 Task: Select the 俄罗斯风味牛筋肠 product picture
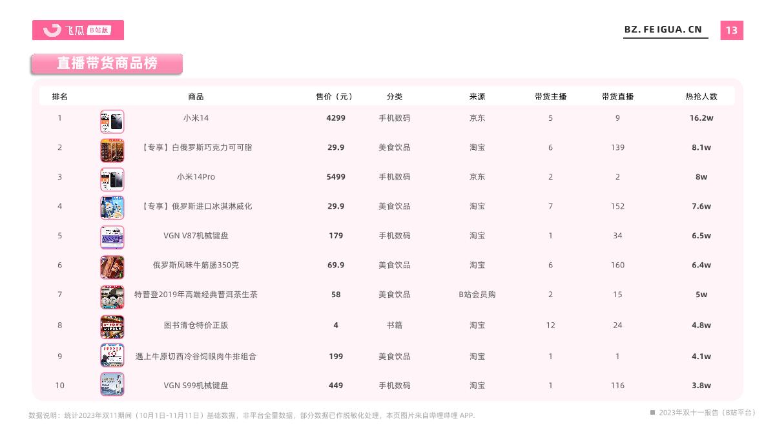click(112, 267)
